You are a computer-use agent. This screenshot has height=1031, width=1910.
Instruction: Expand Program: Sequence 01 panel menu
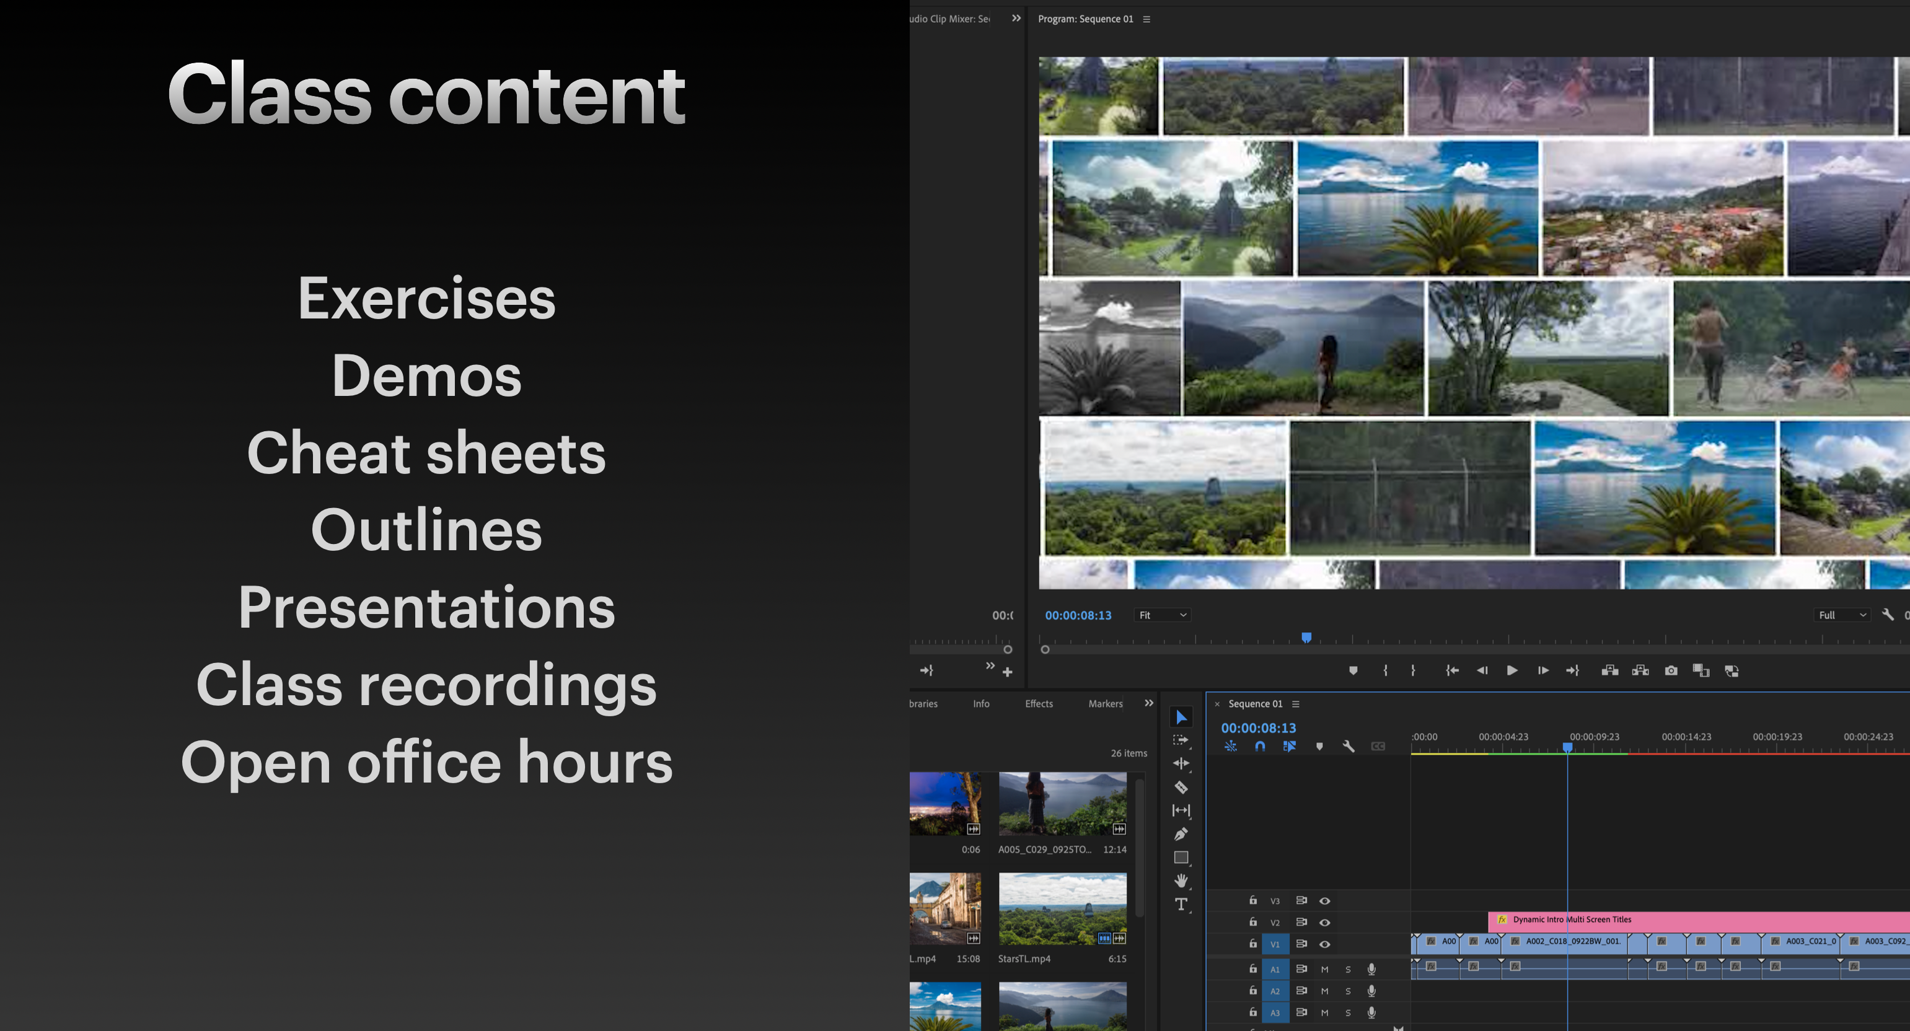coord(1146,19)
